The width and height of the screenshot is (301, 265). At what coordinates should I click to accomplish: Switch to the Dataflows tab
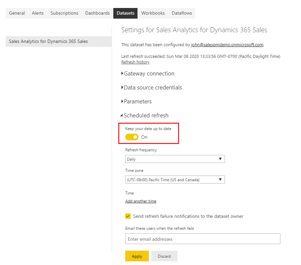click(182, 13)
